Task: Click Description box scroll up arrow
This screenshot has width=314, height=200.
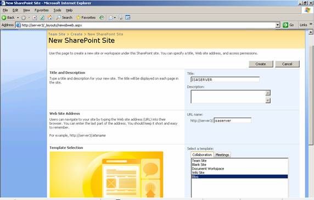Action: [x=268, y=93]
